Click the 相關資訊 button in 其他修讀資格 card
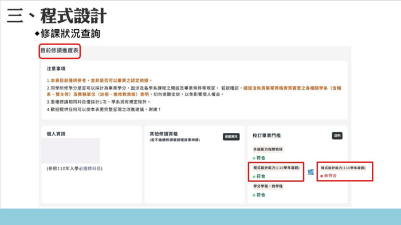The image size is (401, 225). (231, 137)
